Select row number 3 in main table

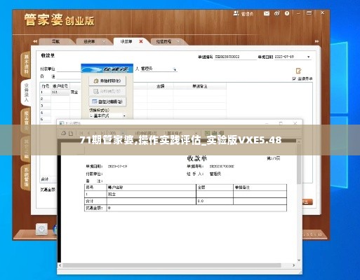[45, 106]
